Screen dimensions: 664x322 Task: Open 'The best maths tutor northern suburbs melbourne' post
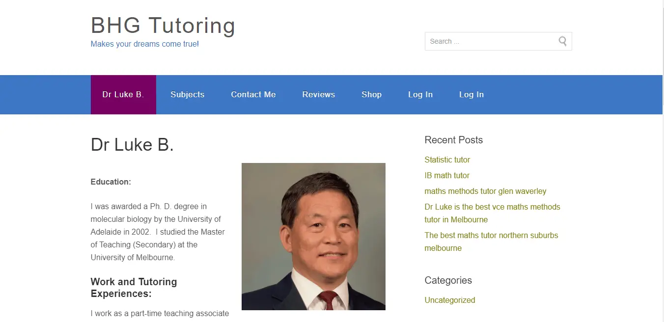click(491, 241)
